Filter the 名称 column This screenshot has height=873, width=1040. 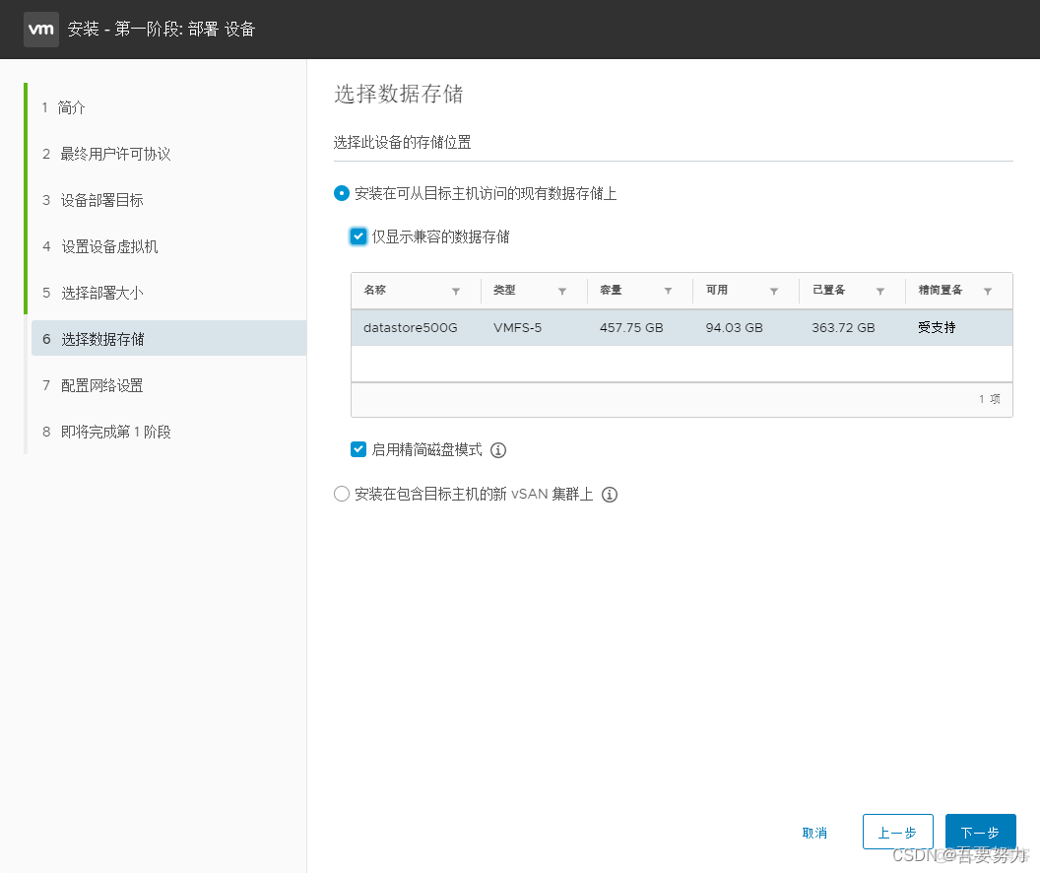456,292
